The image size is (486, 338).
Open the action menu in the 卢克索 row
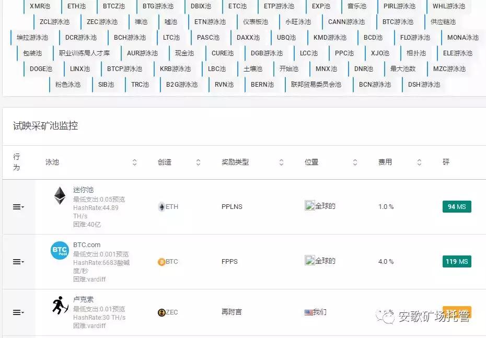[17, 312]
